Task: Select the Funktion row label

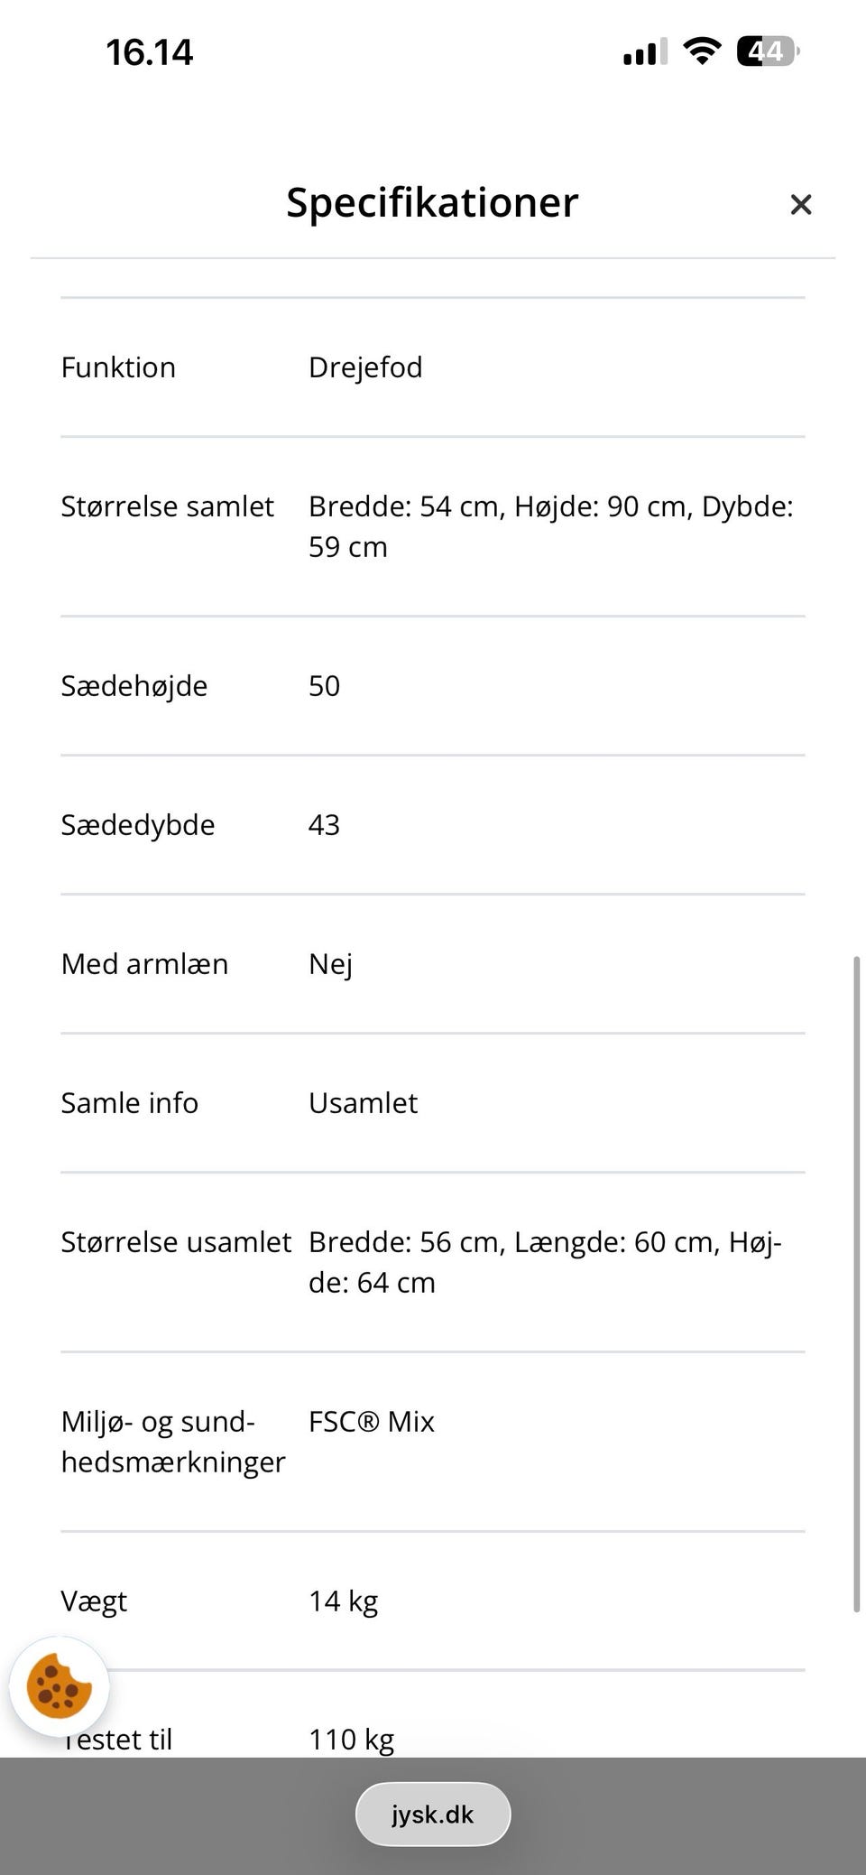Action: pos(118,367)
